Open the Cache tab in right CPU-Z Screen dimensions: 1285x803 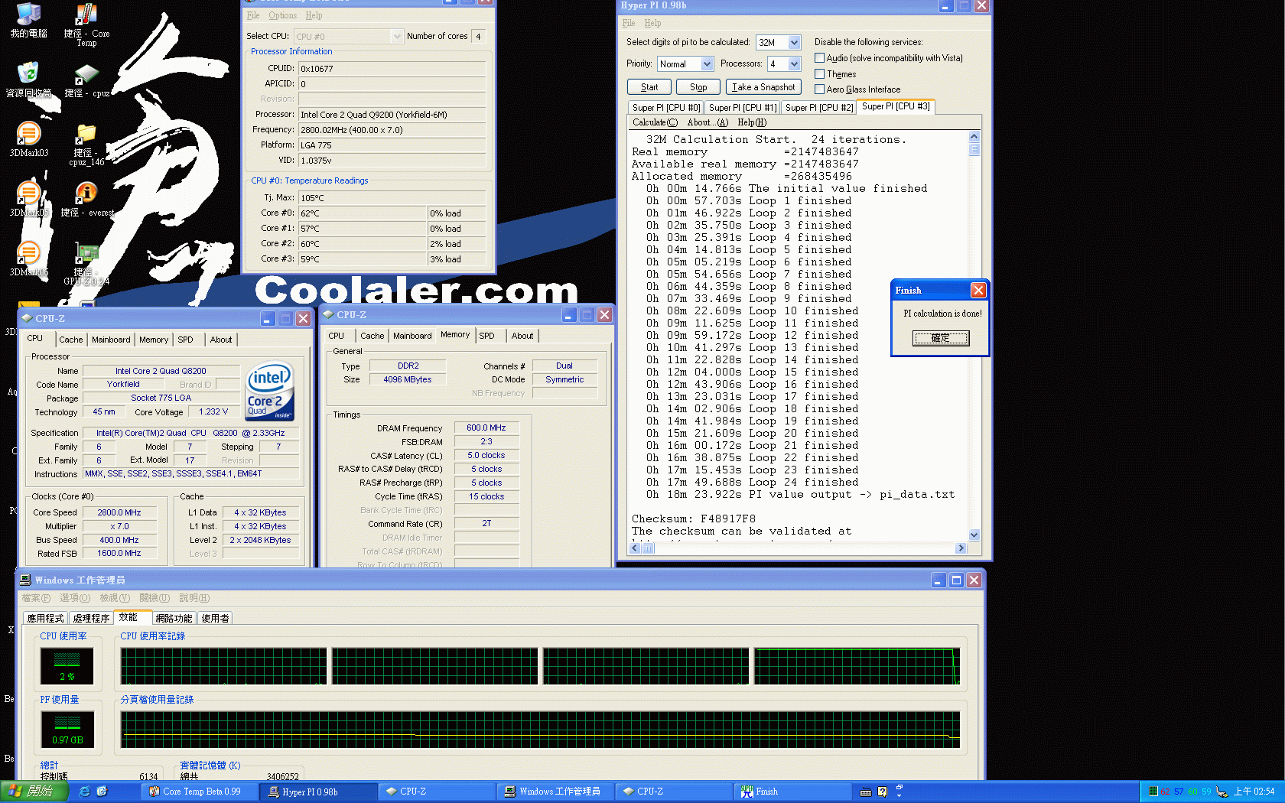[372, 336]
